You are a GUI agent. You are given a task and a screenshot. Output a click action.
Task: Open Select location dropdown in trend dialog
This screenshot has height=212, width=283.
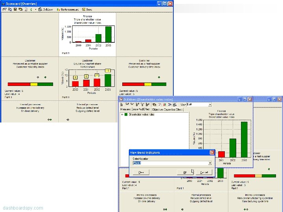(210, 163)
